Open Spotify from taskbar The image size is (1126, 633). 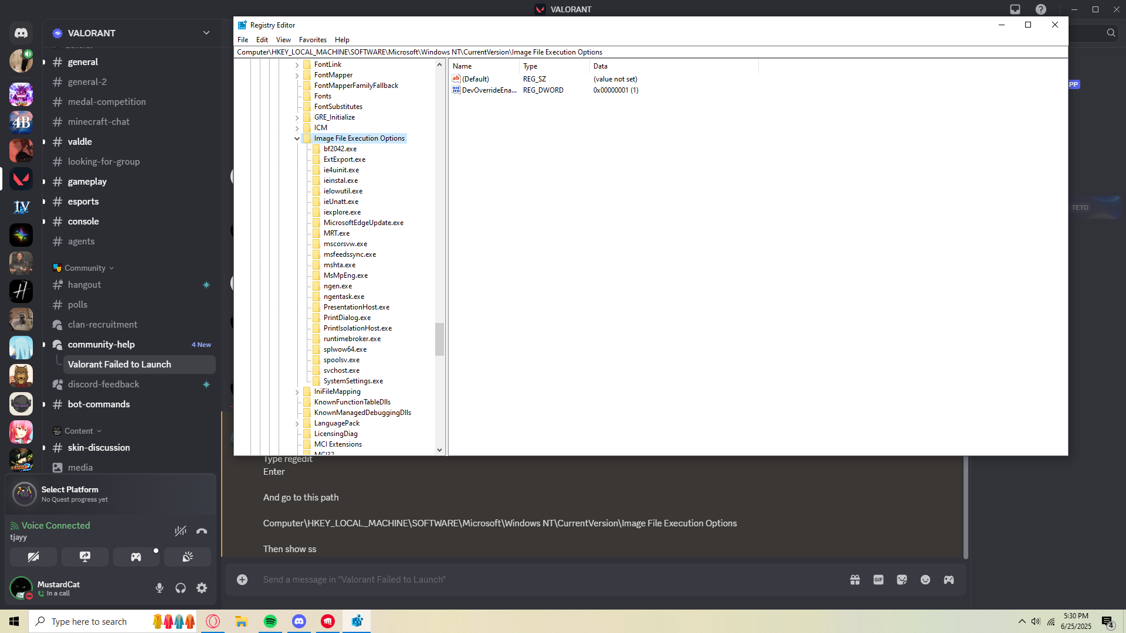[270, 621]
